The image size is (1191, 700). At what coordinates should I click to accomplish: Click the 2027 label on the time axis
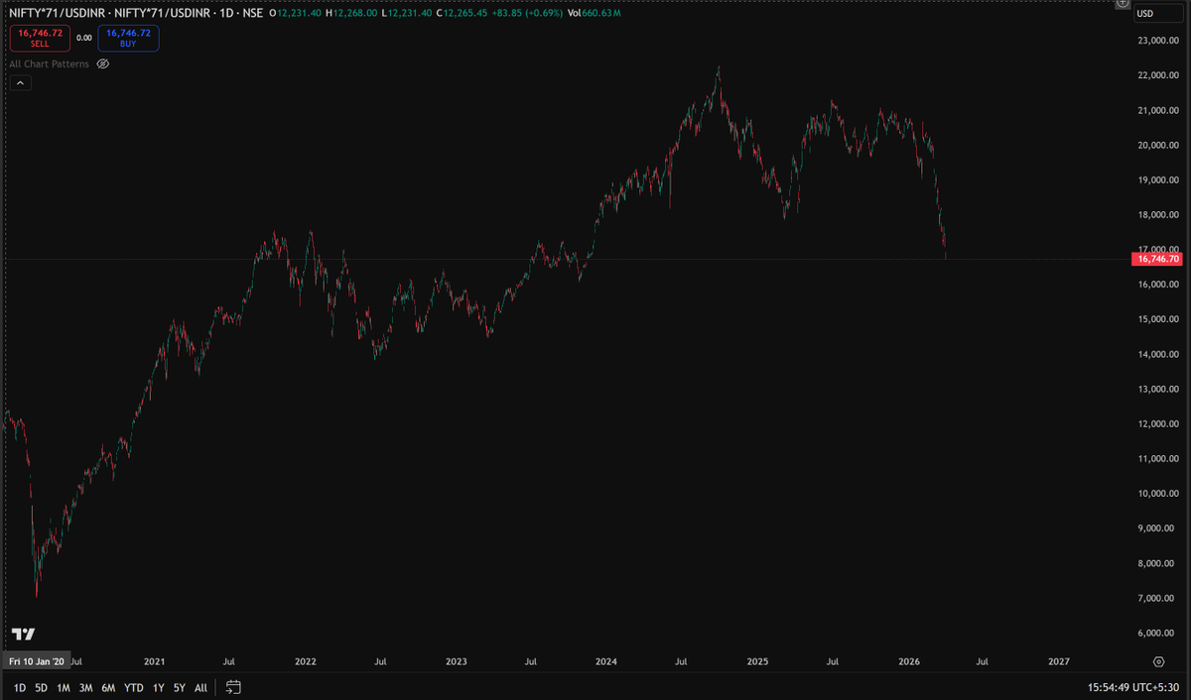[1059, 661]
